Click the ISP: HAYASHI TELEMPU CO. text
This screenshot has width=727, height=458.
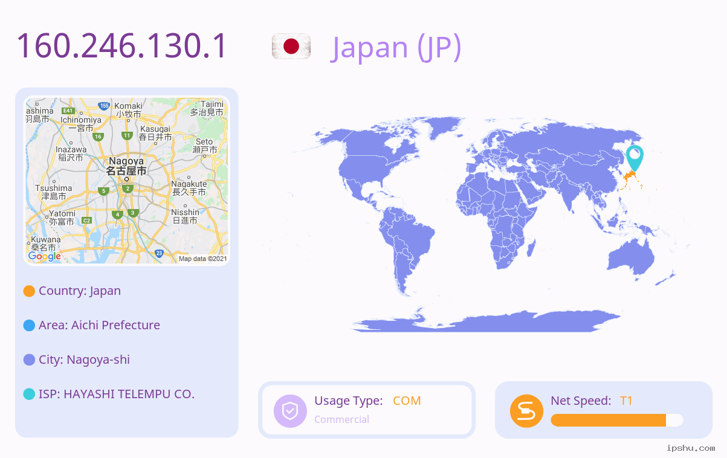117,394
